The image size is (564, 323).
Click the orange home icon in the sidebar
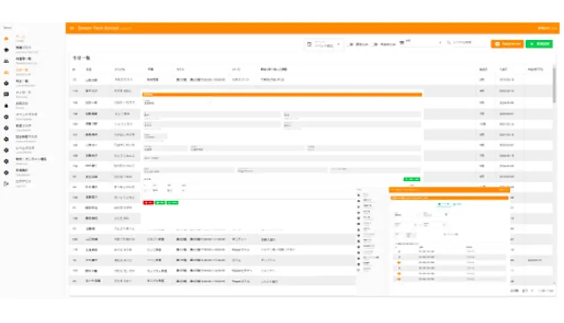pyautogui.click(x=6, y=39)
